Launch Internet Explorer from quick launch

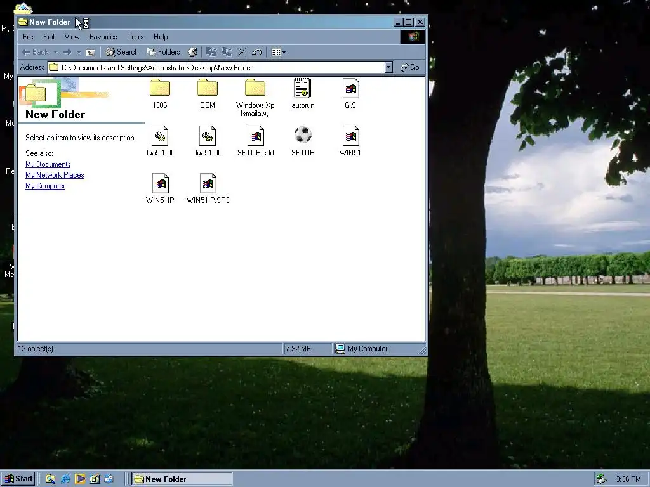[x=65, y=479]
